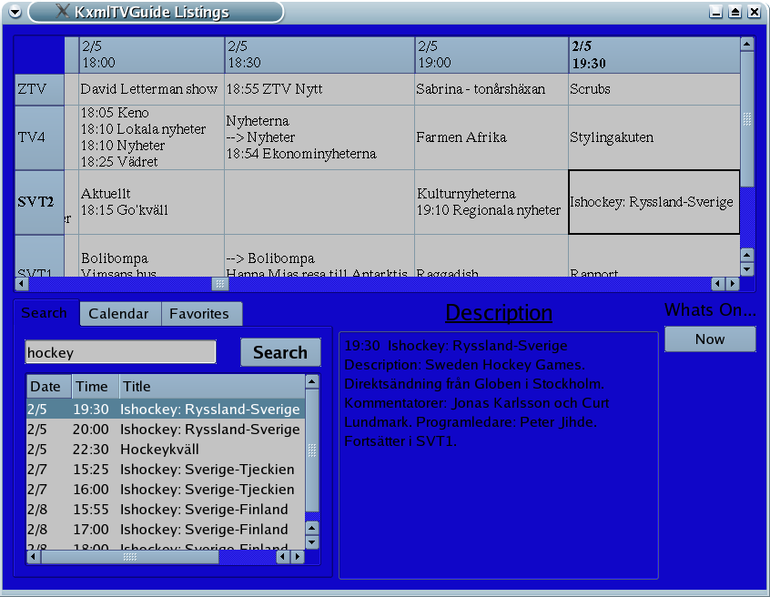Click the TV grid scroll left arrow
This screenshot has width=770, height=597.
[22, 283]
